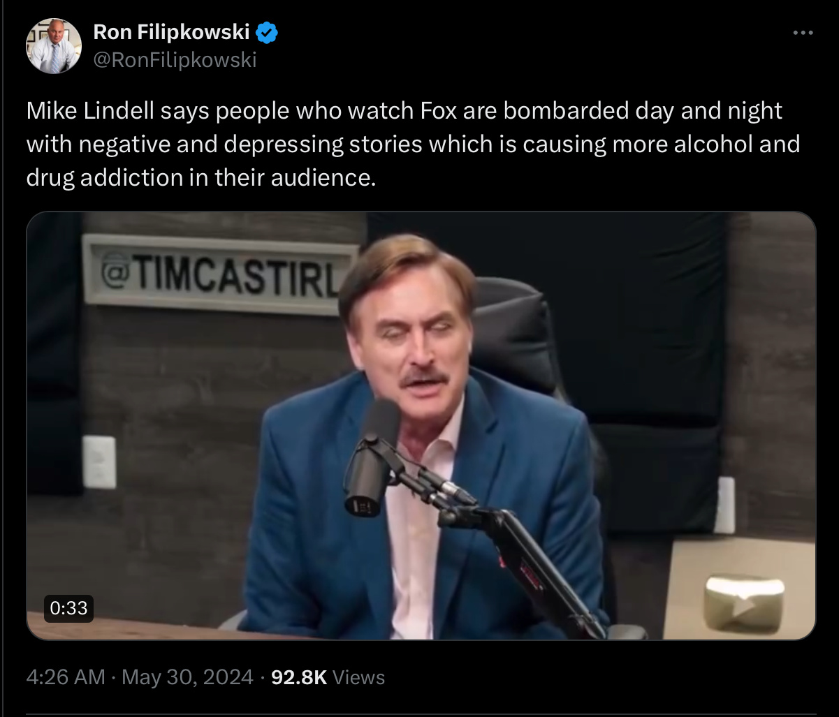Open the 4:26 AM timestamp link
Image resolution: width=839 pixels, height=717 pixels.
click(66, 677)
